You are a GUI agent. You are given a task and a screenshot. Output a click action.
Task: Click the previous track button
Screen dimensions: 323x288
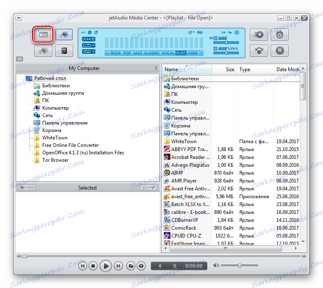tap(83, 266)
